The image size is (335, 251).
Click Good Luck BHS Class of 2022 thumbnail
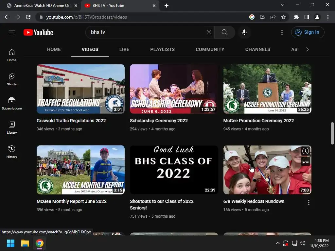(x=174, y=170)
